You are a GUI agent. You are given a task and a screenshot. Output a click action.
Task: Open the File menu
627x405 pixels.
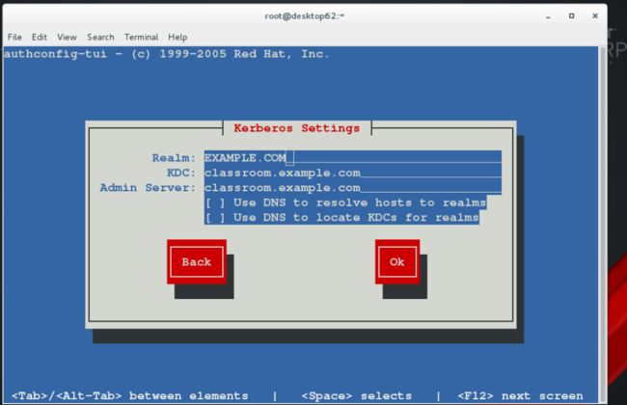click(14, 38)
